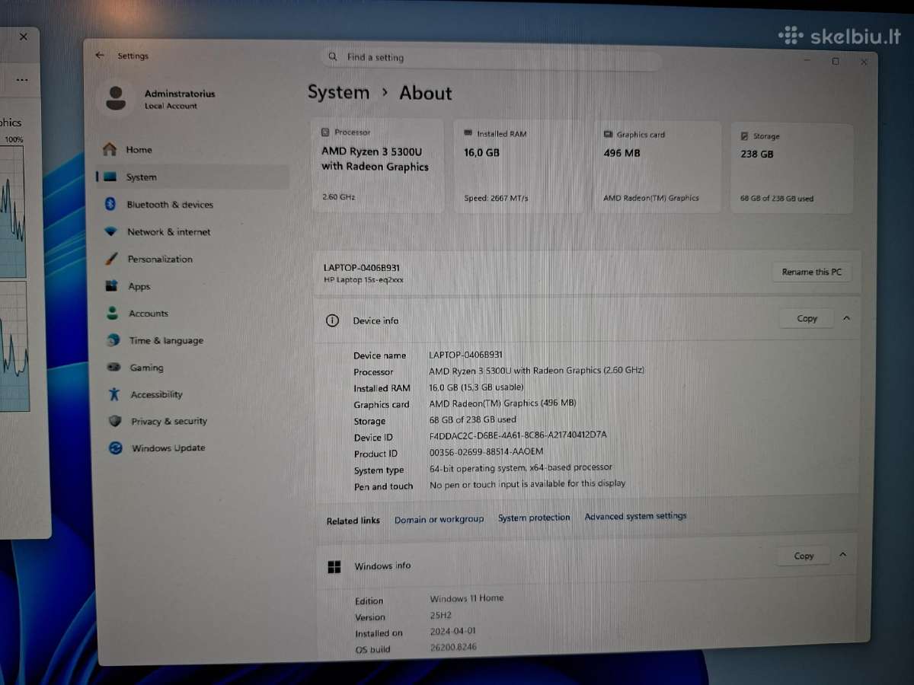
Task: Collapse the Device info section chevron
Action: click(x=846, y=318)
